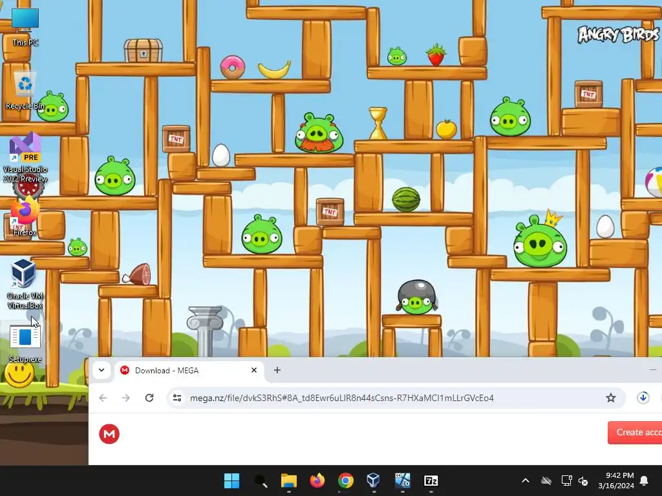662x496 pixels.
Task: Open File Explorer from the taskbar
Action: tap(289, 480)
